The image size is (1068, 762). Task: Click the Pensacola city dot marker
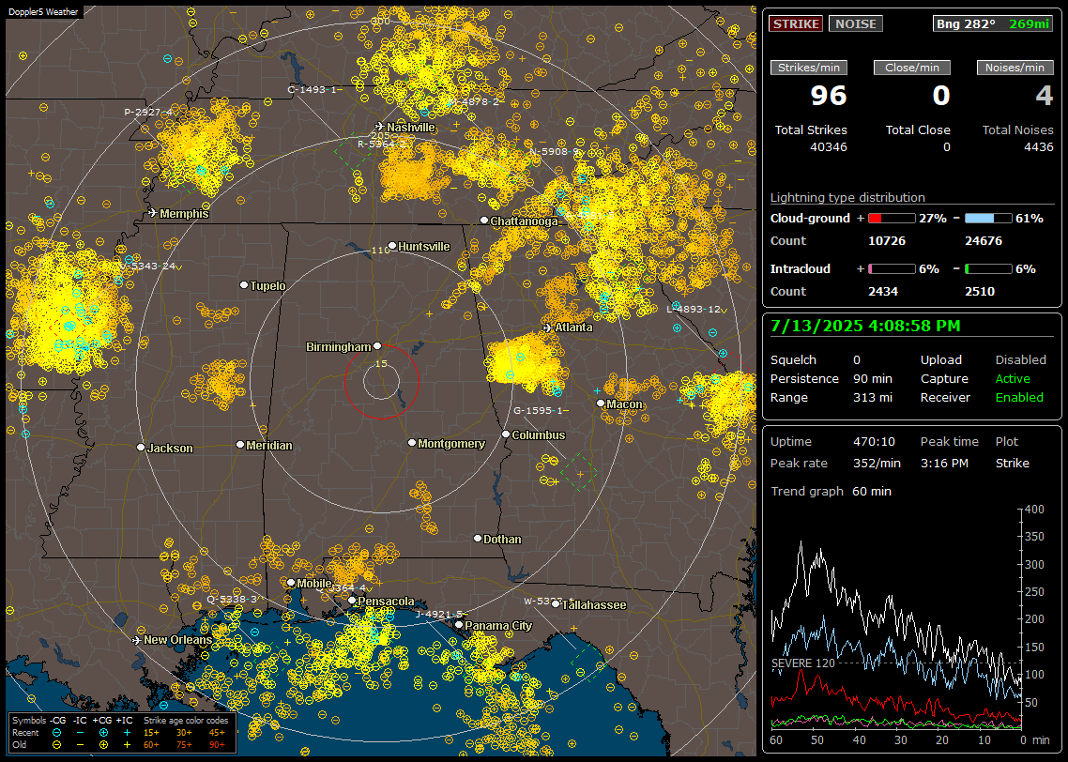(x=352, y=600)
